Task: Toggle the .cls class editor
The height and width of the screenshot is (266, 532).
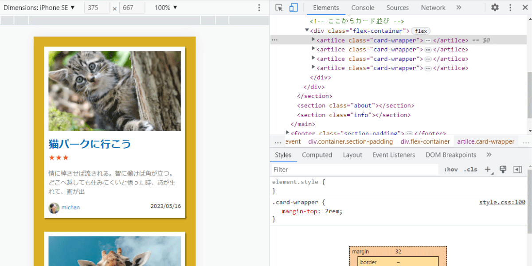Action: pyautogui.click(x=470, y=169)
